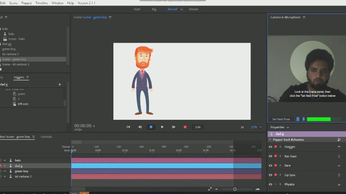Expand the Physics behavior
This screenshot has width=346, height=194.
coord(280,184)
